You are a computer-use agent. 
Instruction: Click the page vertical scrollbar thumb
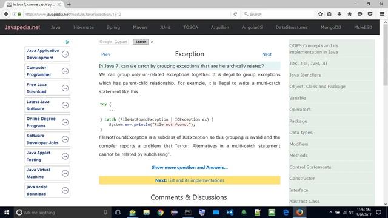click(386, 55)
